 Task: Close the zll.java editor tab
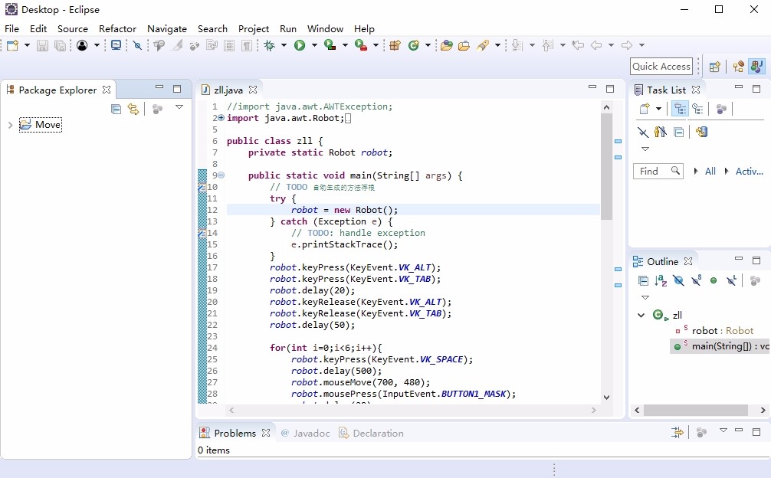tap(253, 90)
